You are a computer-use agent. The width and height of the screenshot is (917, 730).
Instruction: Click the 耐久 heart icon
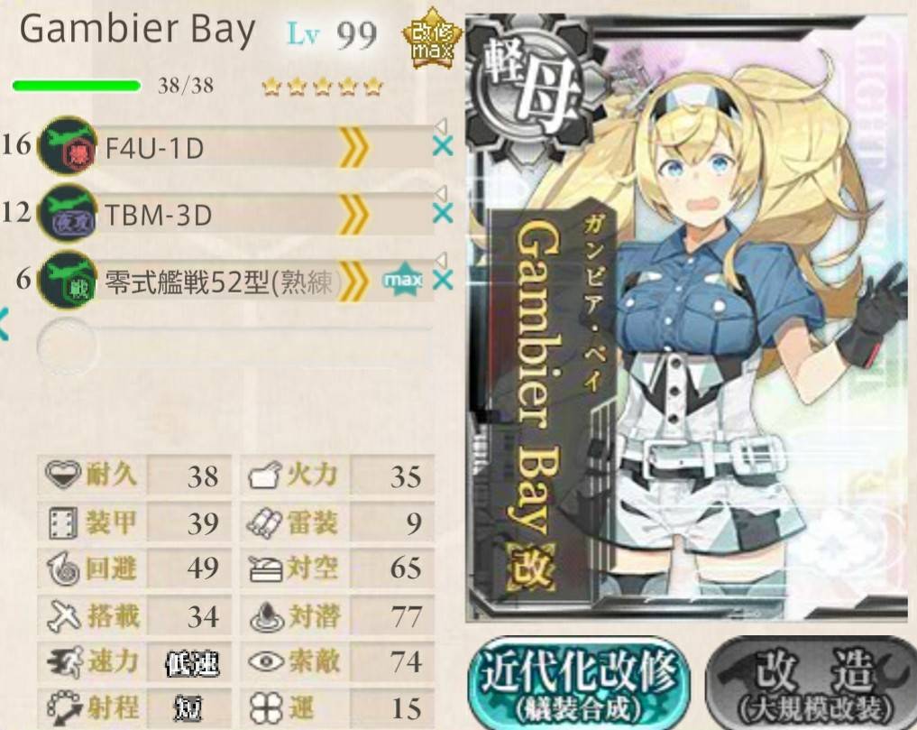62,475
